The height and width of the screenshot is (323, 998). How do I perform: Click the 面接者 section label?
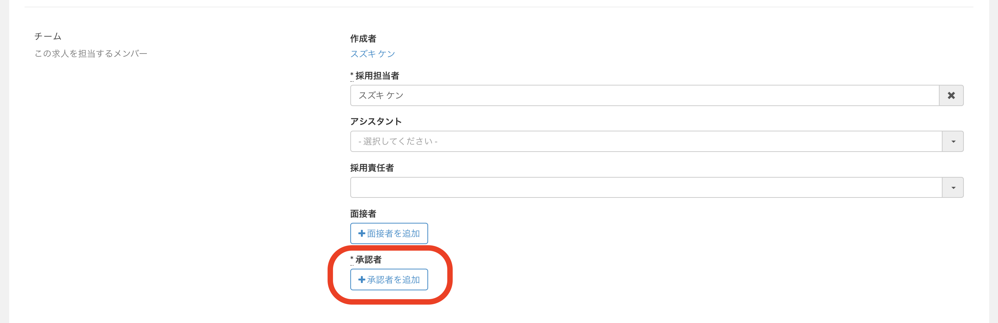pyautogui.click(x=363, y=214)
